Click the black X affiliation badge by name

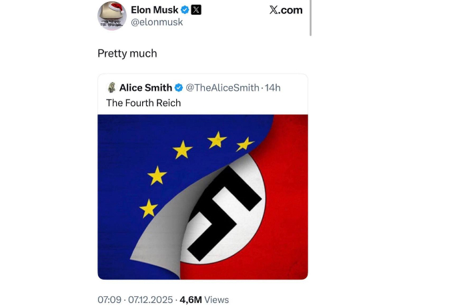[196, 10]
